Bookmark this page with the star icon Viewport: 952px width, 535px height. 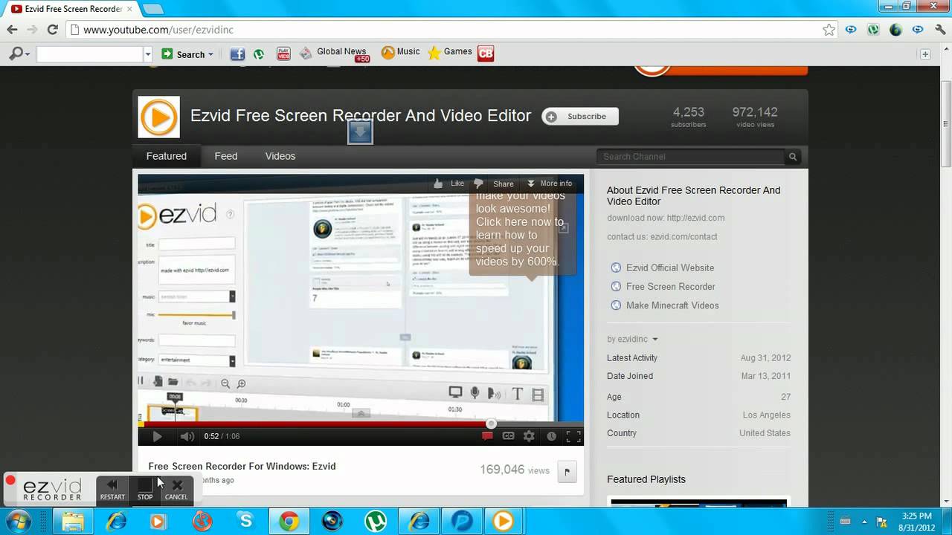click(829, 30)
